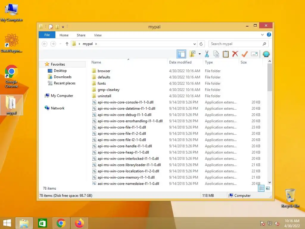
Task: Switch to the large icons view button
Action: pyautogui.click(x=268, y=188)
